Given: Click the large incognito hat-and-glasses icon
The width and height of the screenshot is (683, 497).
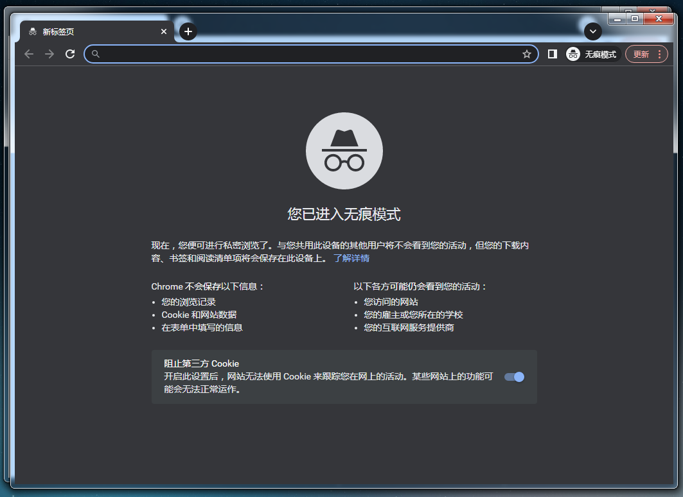Looking at the screenshot, I should (344, 151).
